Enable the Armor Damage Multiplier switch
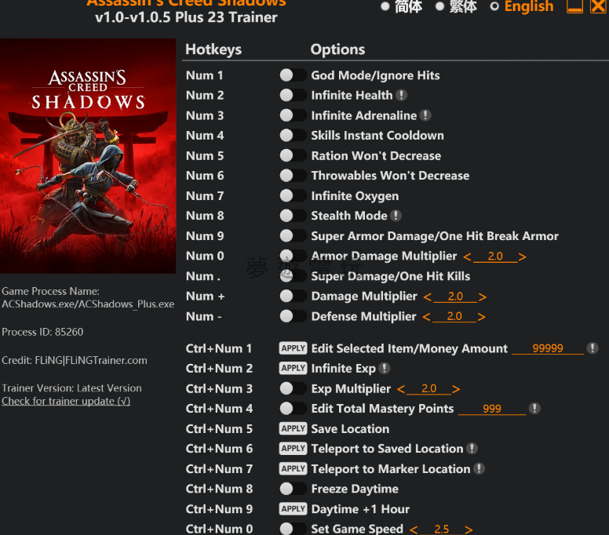609x535 pixels. pyautogui.click(x=293, y=256)
